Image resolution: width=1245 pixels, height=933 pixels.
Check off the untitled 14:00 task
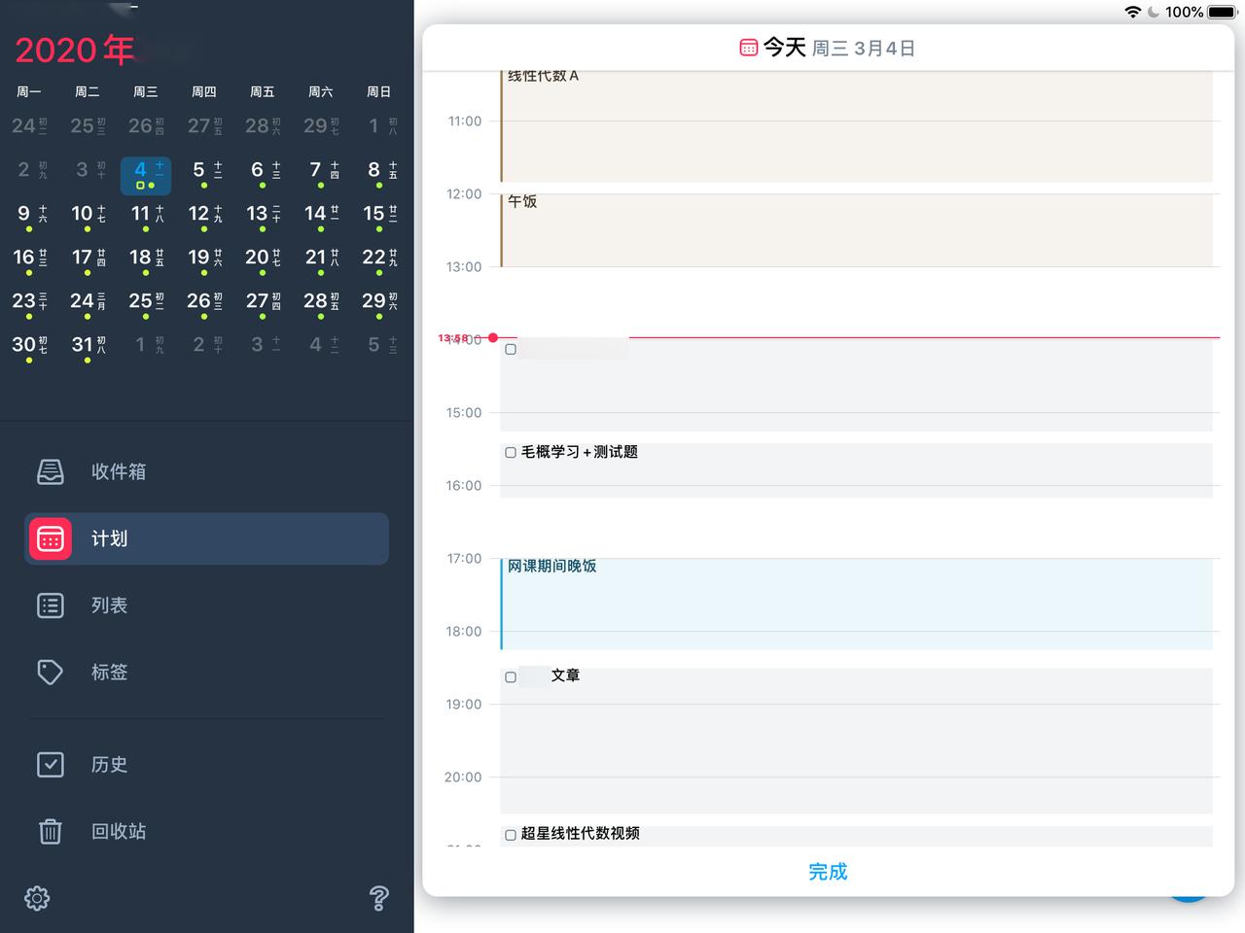(511, 349)
